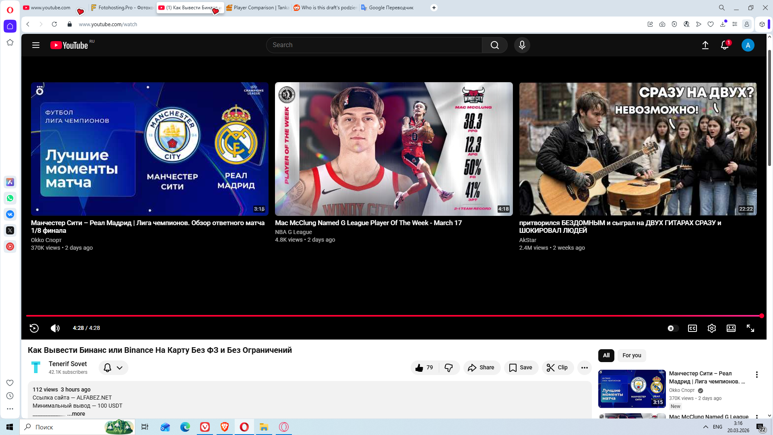This screenshot has width=773, height=435.
Task: Click the voice search microphone
Action: click(522, 45)
